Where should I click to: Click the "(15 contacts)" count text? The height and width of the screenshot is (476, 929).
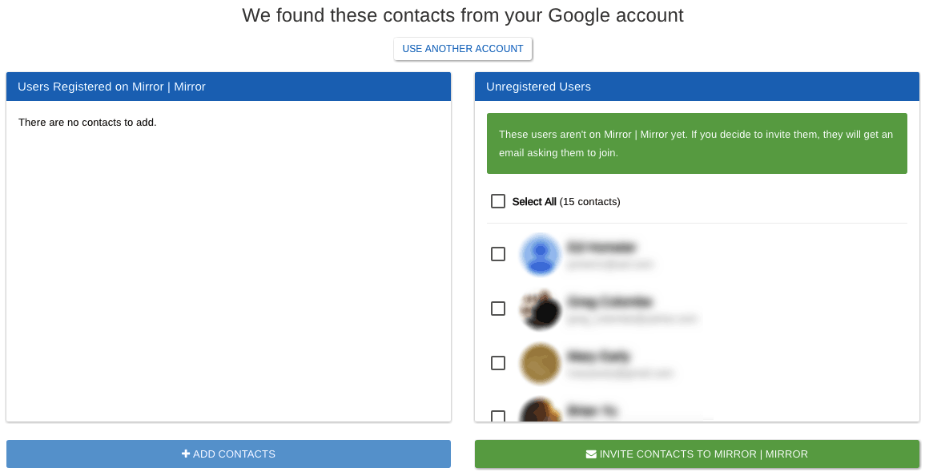[x=589, y=202]
